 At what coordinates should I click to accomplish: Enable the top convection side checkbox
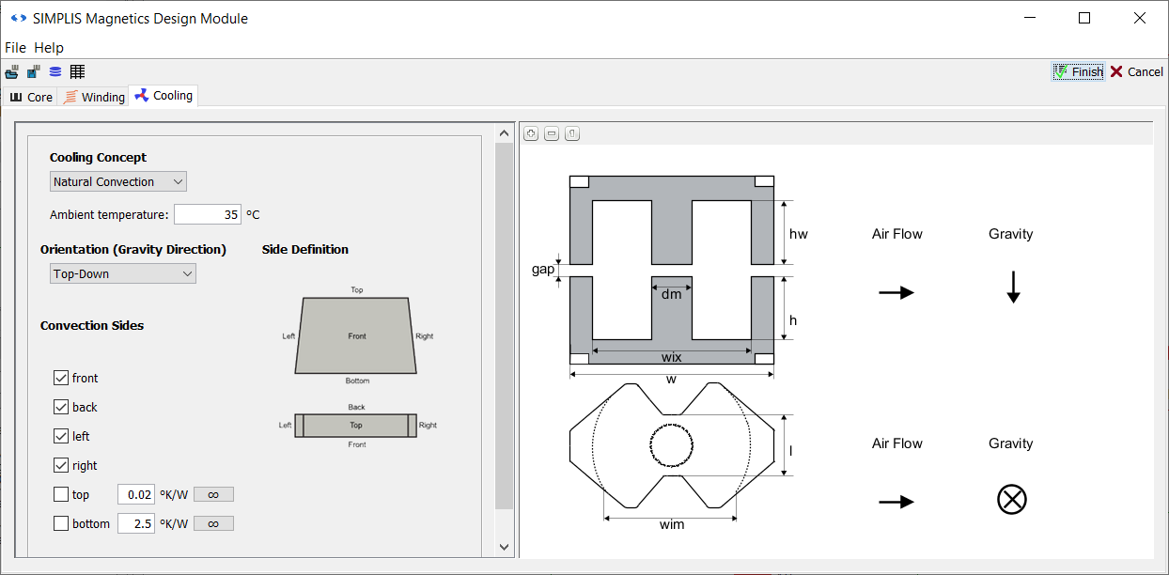pyautogui.click(x=62, y=494)
